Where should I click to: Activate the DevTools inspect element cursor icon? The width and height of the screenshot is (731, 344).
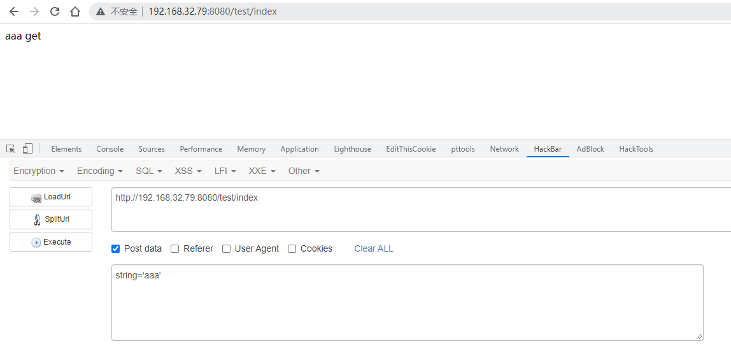11,148
